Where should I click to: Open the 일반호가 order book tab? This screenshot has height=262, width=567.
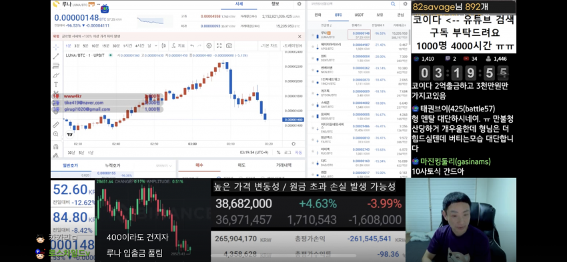click(x=70, y=165)
